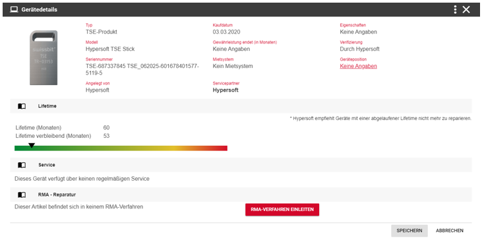Cancel with the Abbrechen button

[450, 231]
